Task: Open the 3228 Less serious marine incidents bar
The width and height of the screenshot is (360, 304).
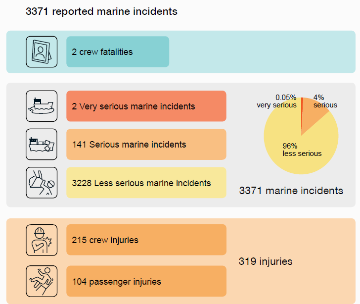Action: tap(146, 183)
